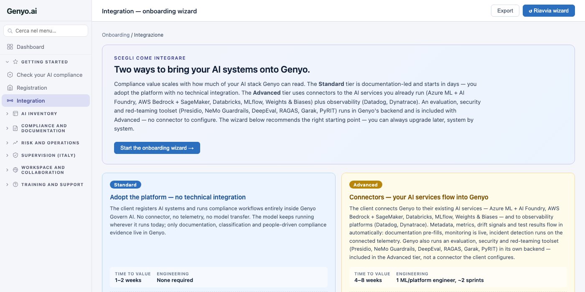This screenshot has width=585, height=292.
Task: Click the Risk and Operations trend icon
Action: coord(15,143)
